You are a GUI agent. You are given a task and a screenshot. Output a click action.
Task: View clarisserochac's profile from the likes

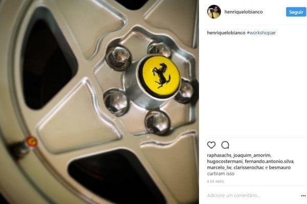[249, 168]
